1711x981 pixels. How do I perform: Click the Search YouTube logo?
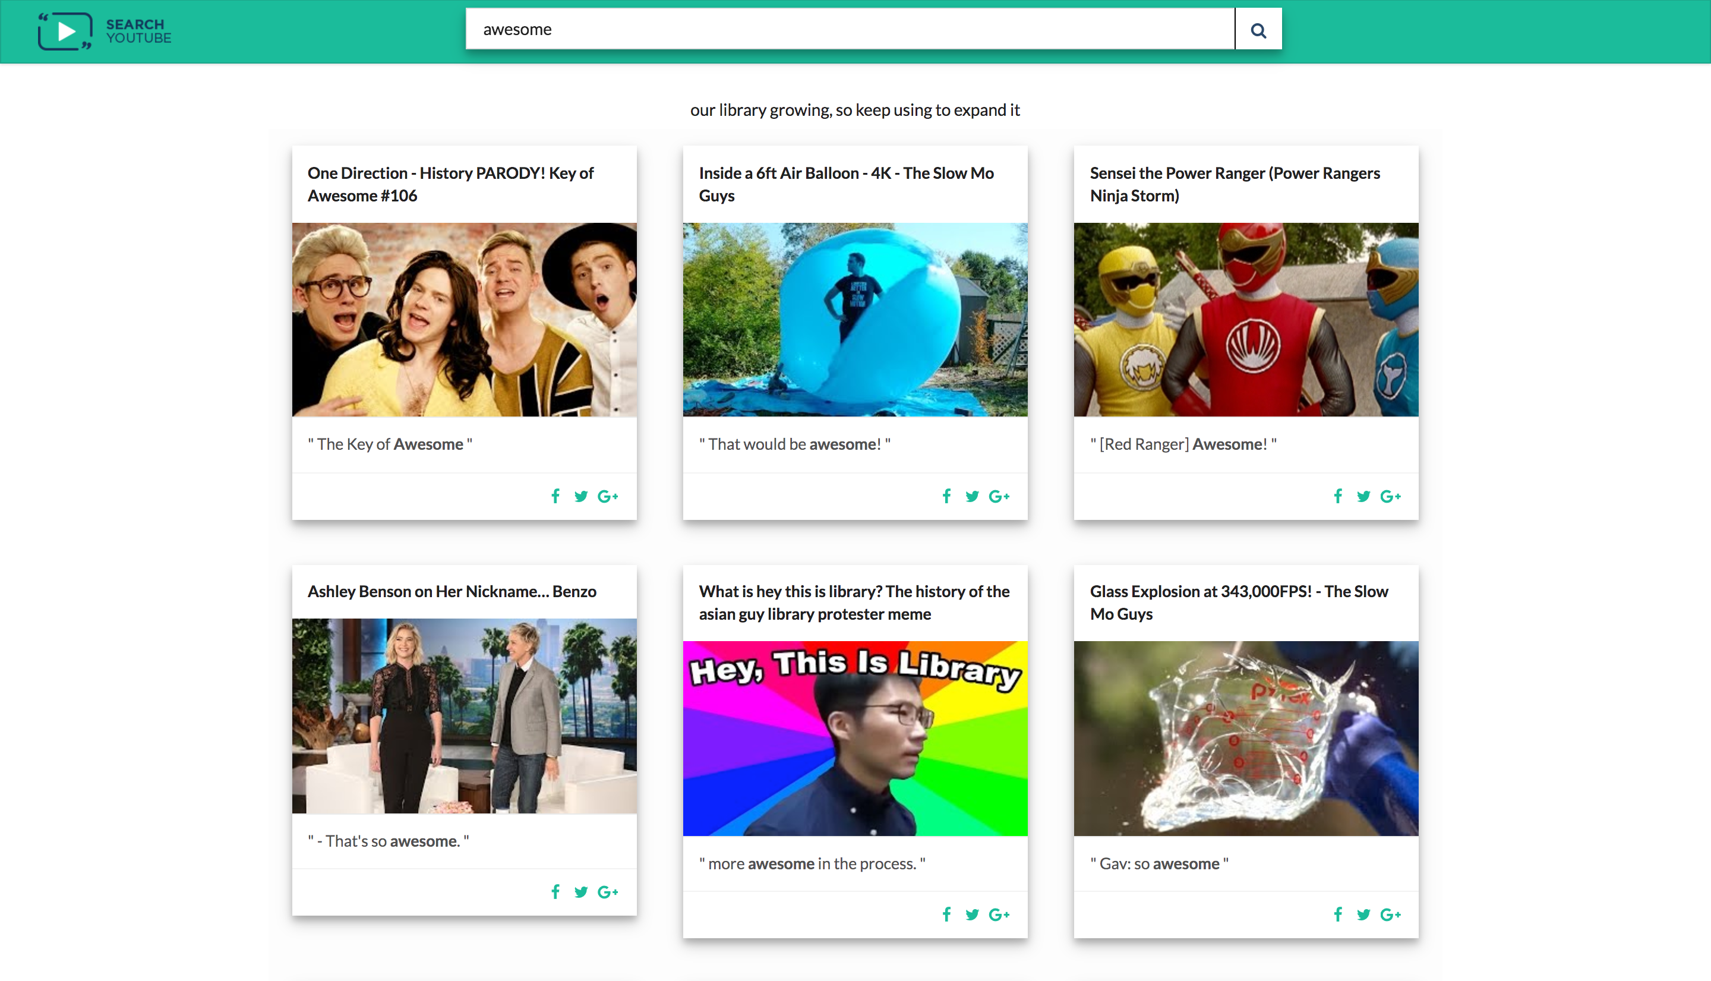click(x=105, y=30)
